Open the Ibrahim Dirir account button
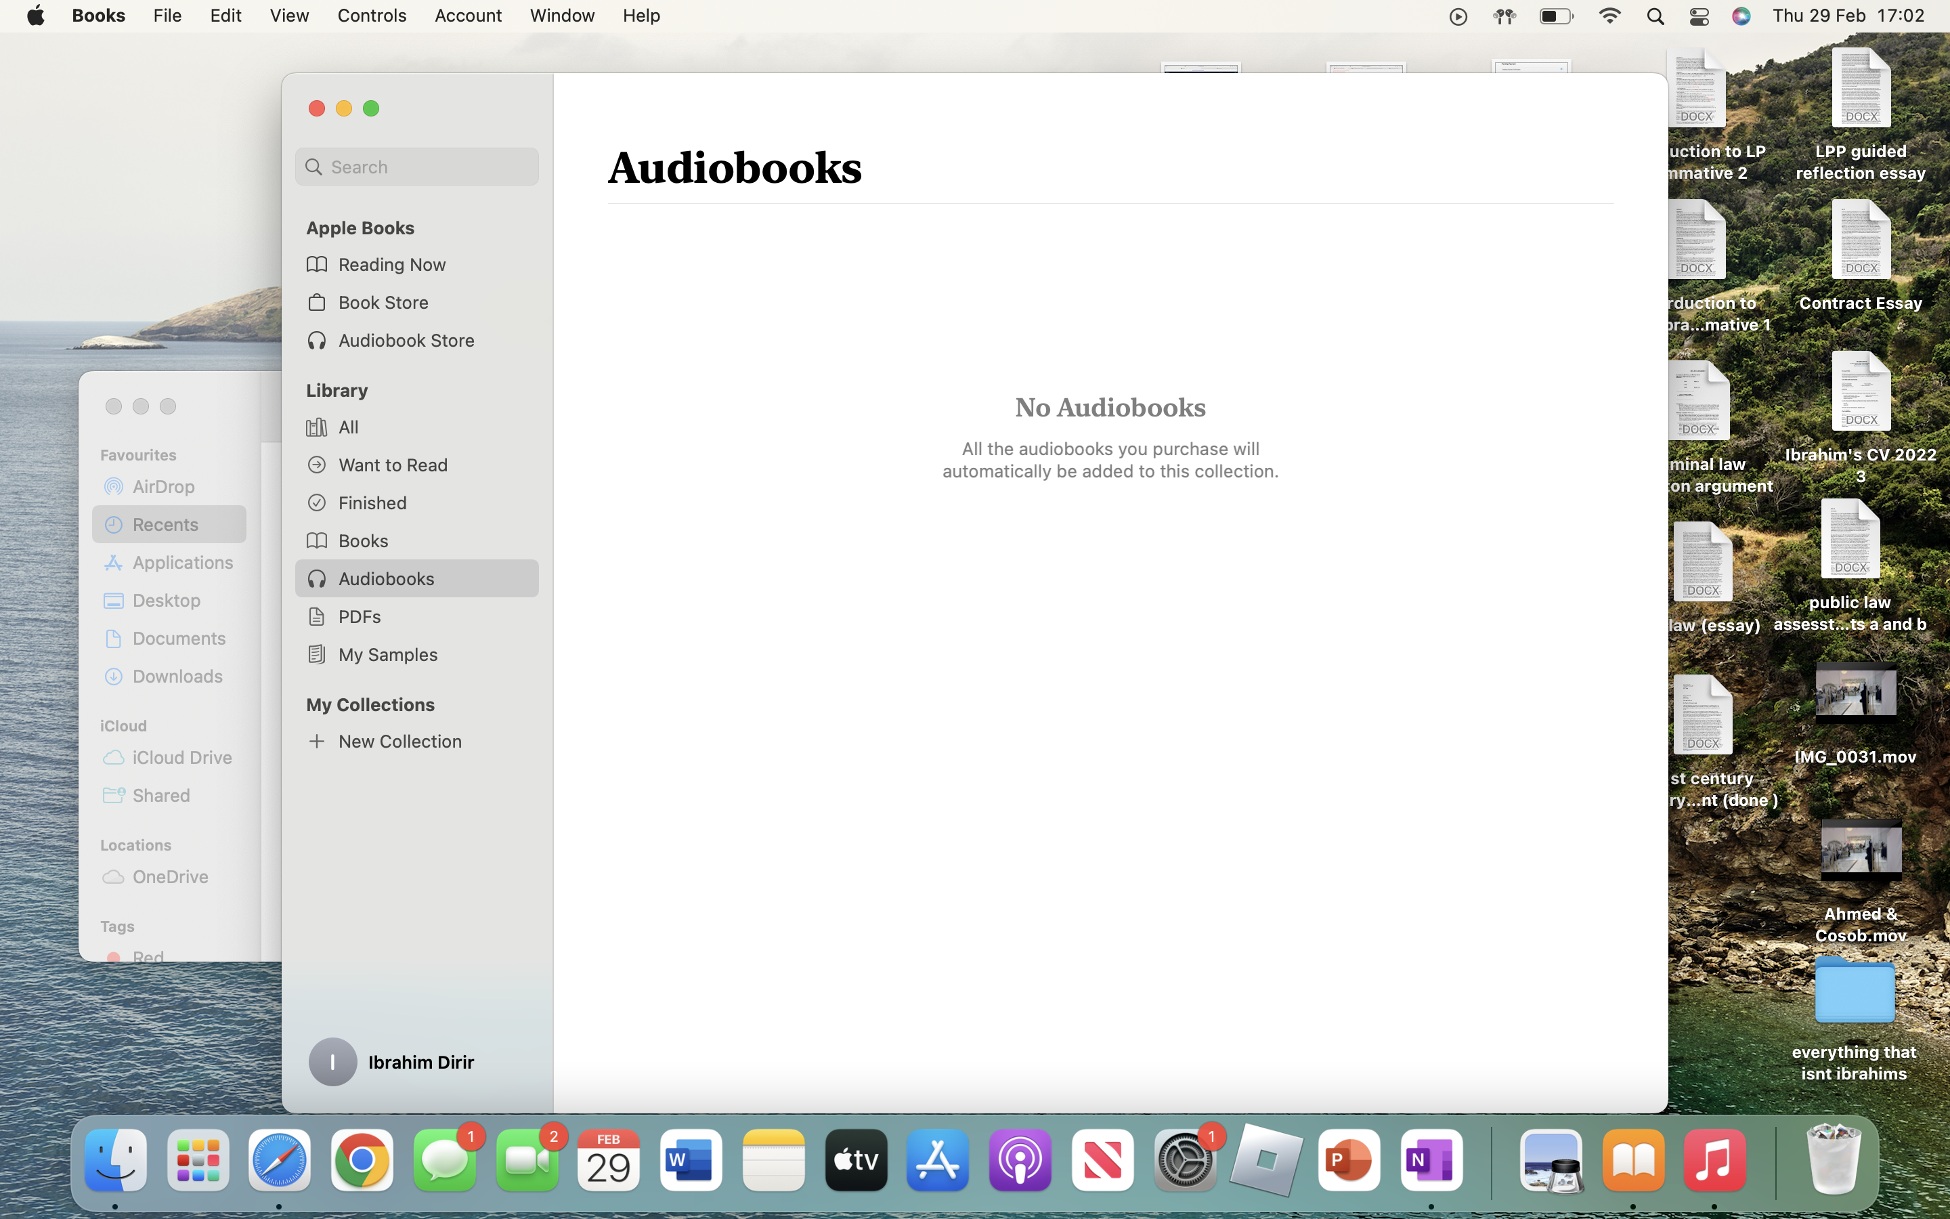 pyautogui.click(x=393, y=1062)
